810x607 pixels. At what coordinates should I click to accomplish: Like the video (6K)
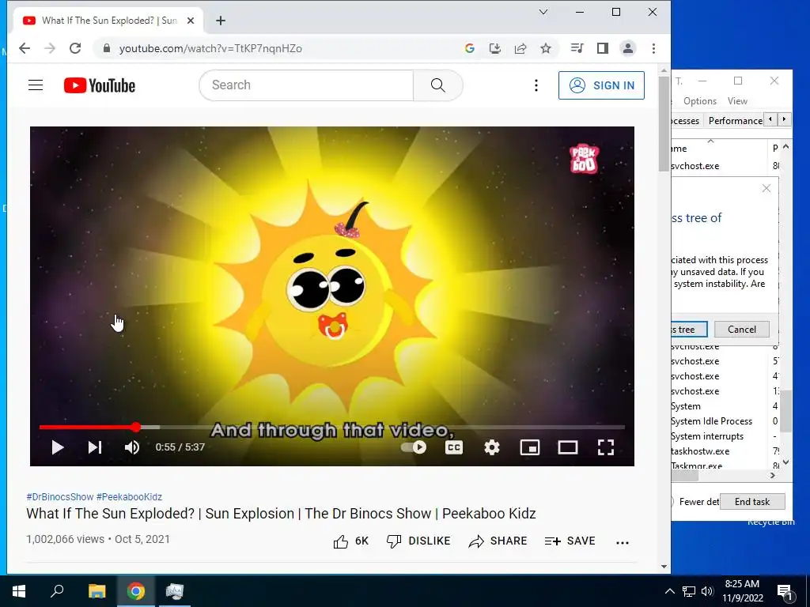350,541
